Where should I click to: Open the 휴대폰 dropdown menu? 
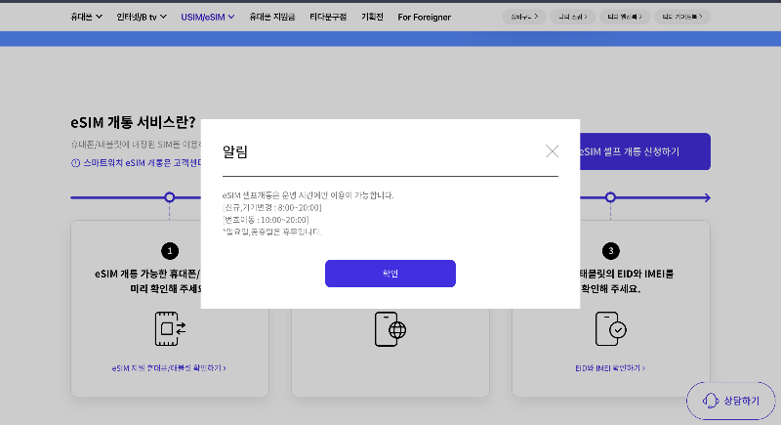coord(86,17)
